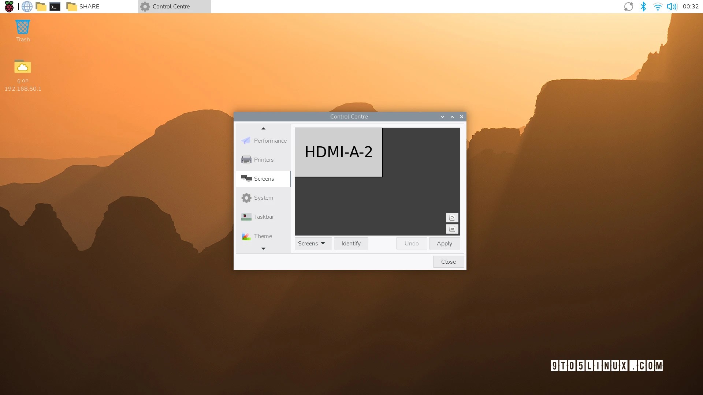
Task: Launch the web browser from taskbar
Action: [27, 7]
